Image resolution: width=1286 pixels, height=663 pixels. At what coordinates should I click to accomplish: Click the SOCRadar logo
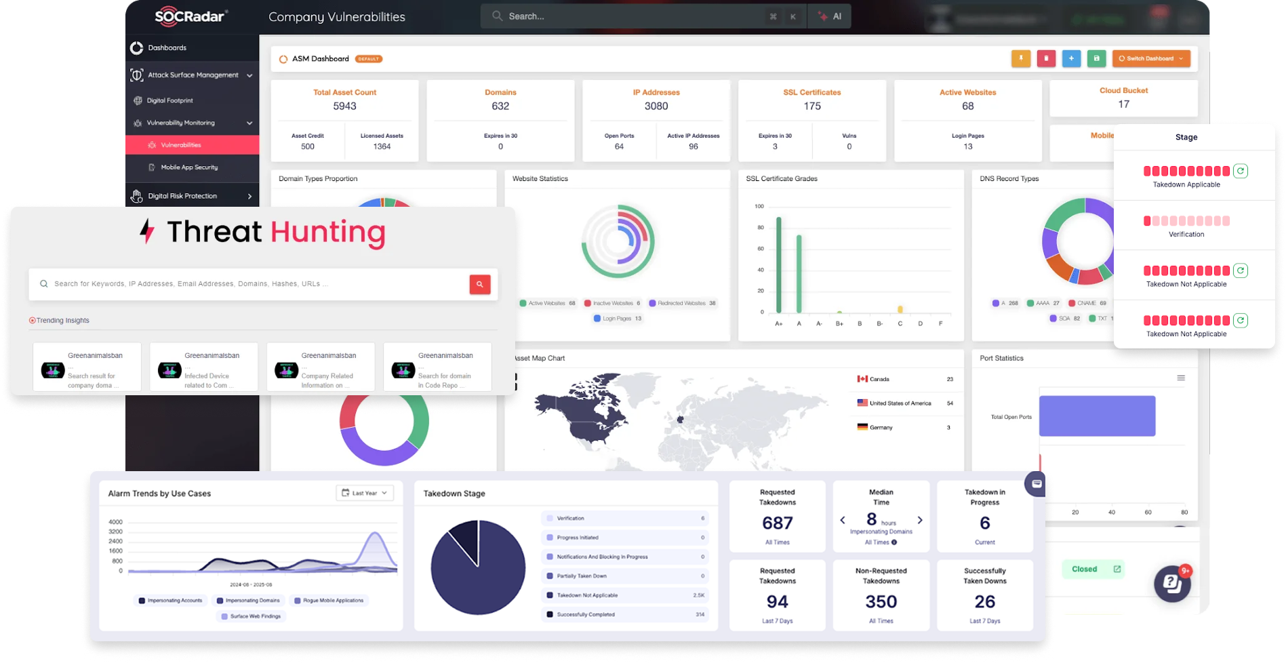click(x=191, y=16)
